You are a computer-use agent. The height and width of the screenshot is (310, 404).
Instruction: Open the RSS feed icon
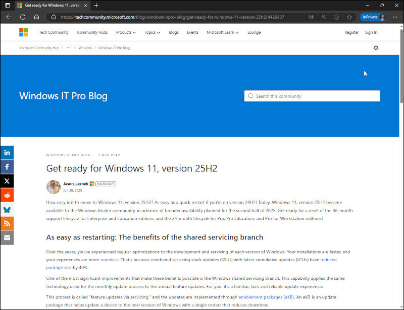(7, 223)
